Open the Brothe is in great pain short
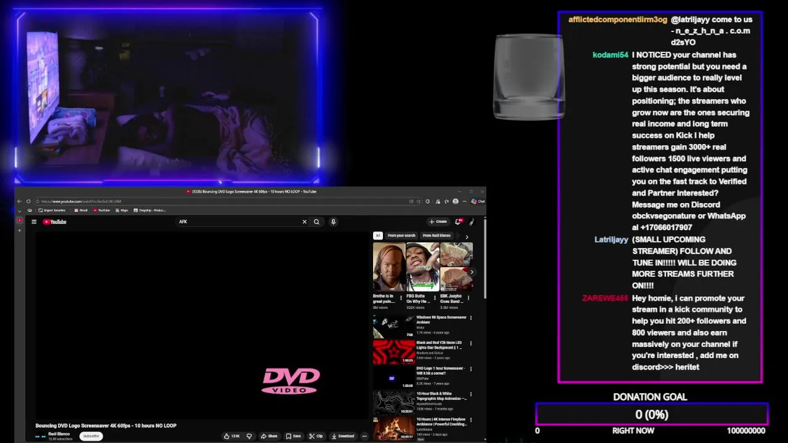The height and width of the screenshot is (443, 788). coord(389,266)
